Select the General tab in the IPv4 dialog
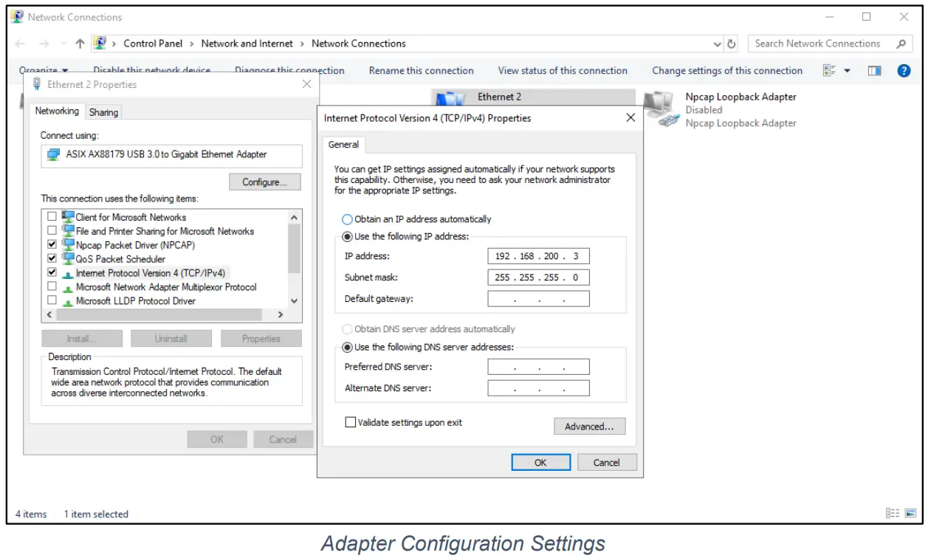Viewport: 928px width, 558px height. [343, 145]
